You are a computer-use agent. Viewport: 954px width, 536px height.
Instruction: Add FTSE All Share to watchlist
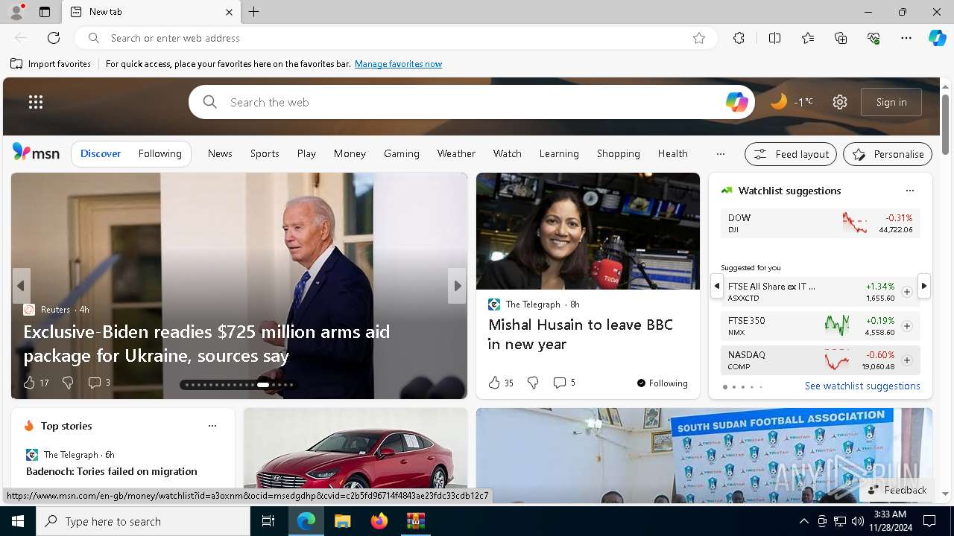pyautogui.click(x=906, y=292)
